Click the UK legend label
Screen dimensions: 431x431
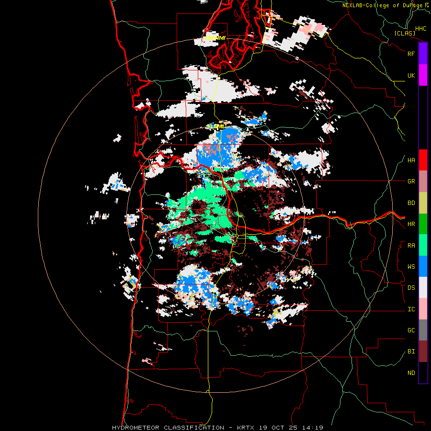411,75
